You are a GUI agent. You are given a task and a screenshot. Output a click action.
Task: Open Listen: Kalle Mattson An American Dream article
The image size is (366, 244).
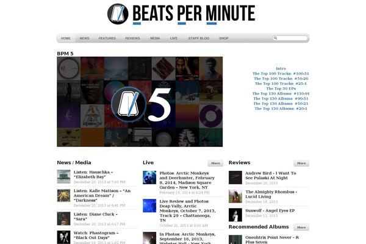(x=102, y=195)
